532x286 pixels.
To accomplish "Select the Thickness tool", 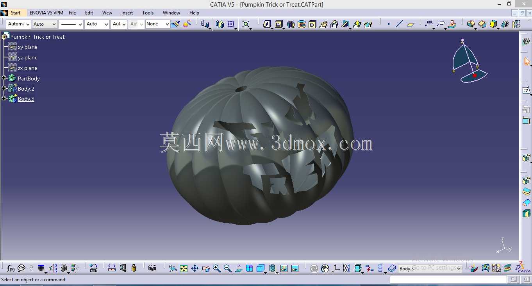I will (516, 24).
